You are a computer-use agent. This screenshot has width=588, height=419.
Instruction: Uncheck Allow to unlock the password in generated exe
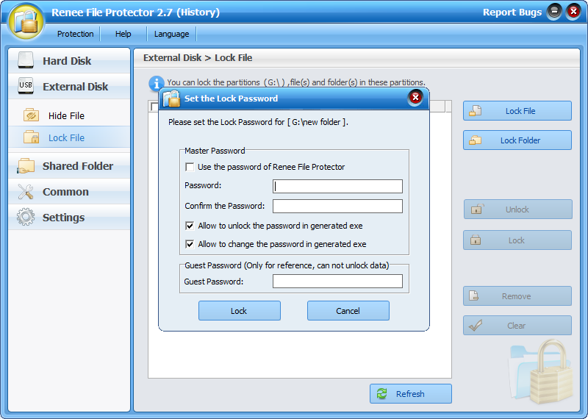pyautogui.click(x=190, y=226)
